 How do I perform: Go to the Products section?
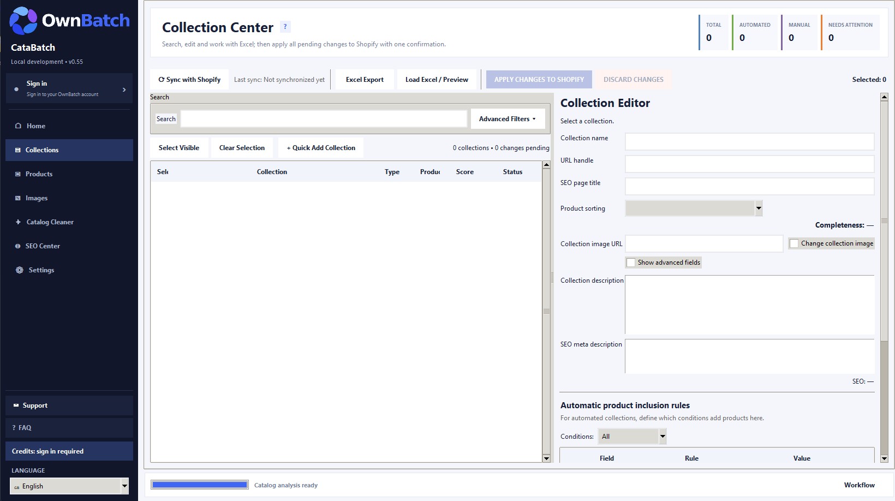coord(69,174)
